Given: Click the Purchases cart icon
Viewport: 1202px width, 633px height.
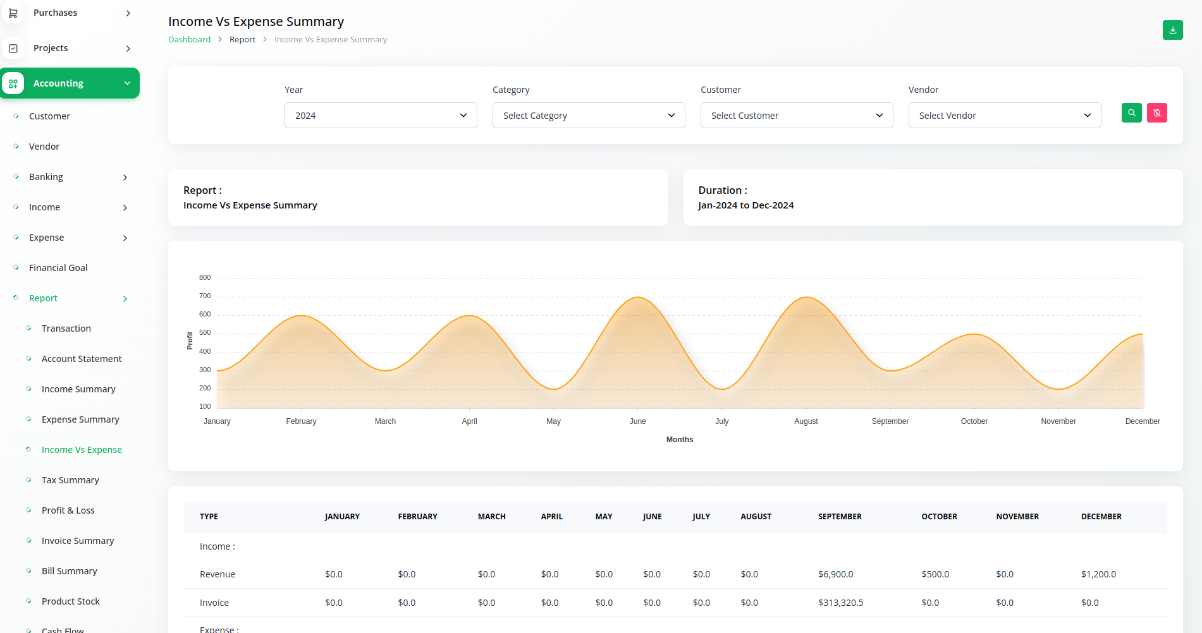Looking at the screenshot, I should point(13,13).
